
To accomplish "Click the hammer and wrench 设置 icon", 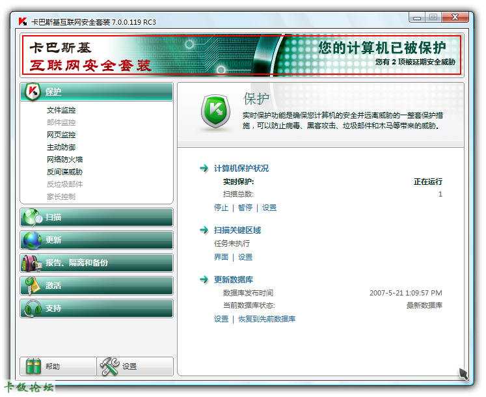I will tap(109, 366).
